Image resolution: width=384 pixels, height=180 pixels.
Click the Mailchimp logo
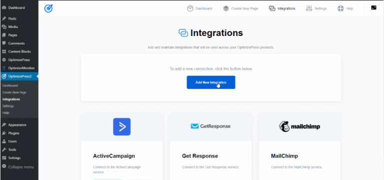pos(299,126)
